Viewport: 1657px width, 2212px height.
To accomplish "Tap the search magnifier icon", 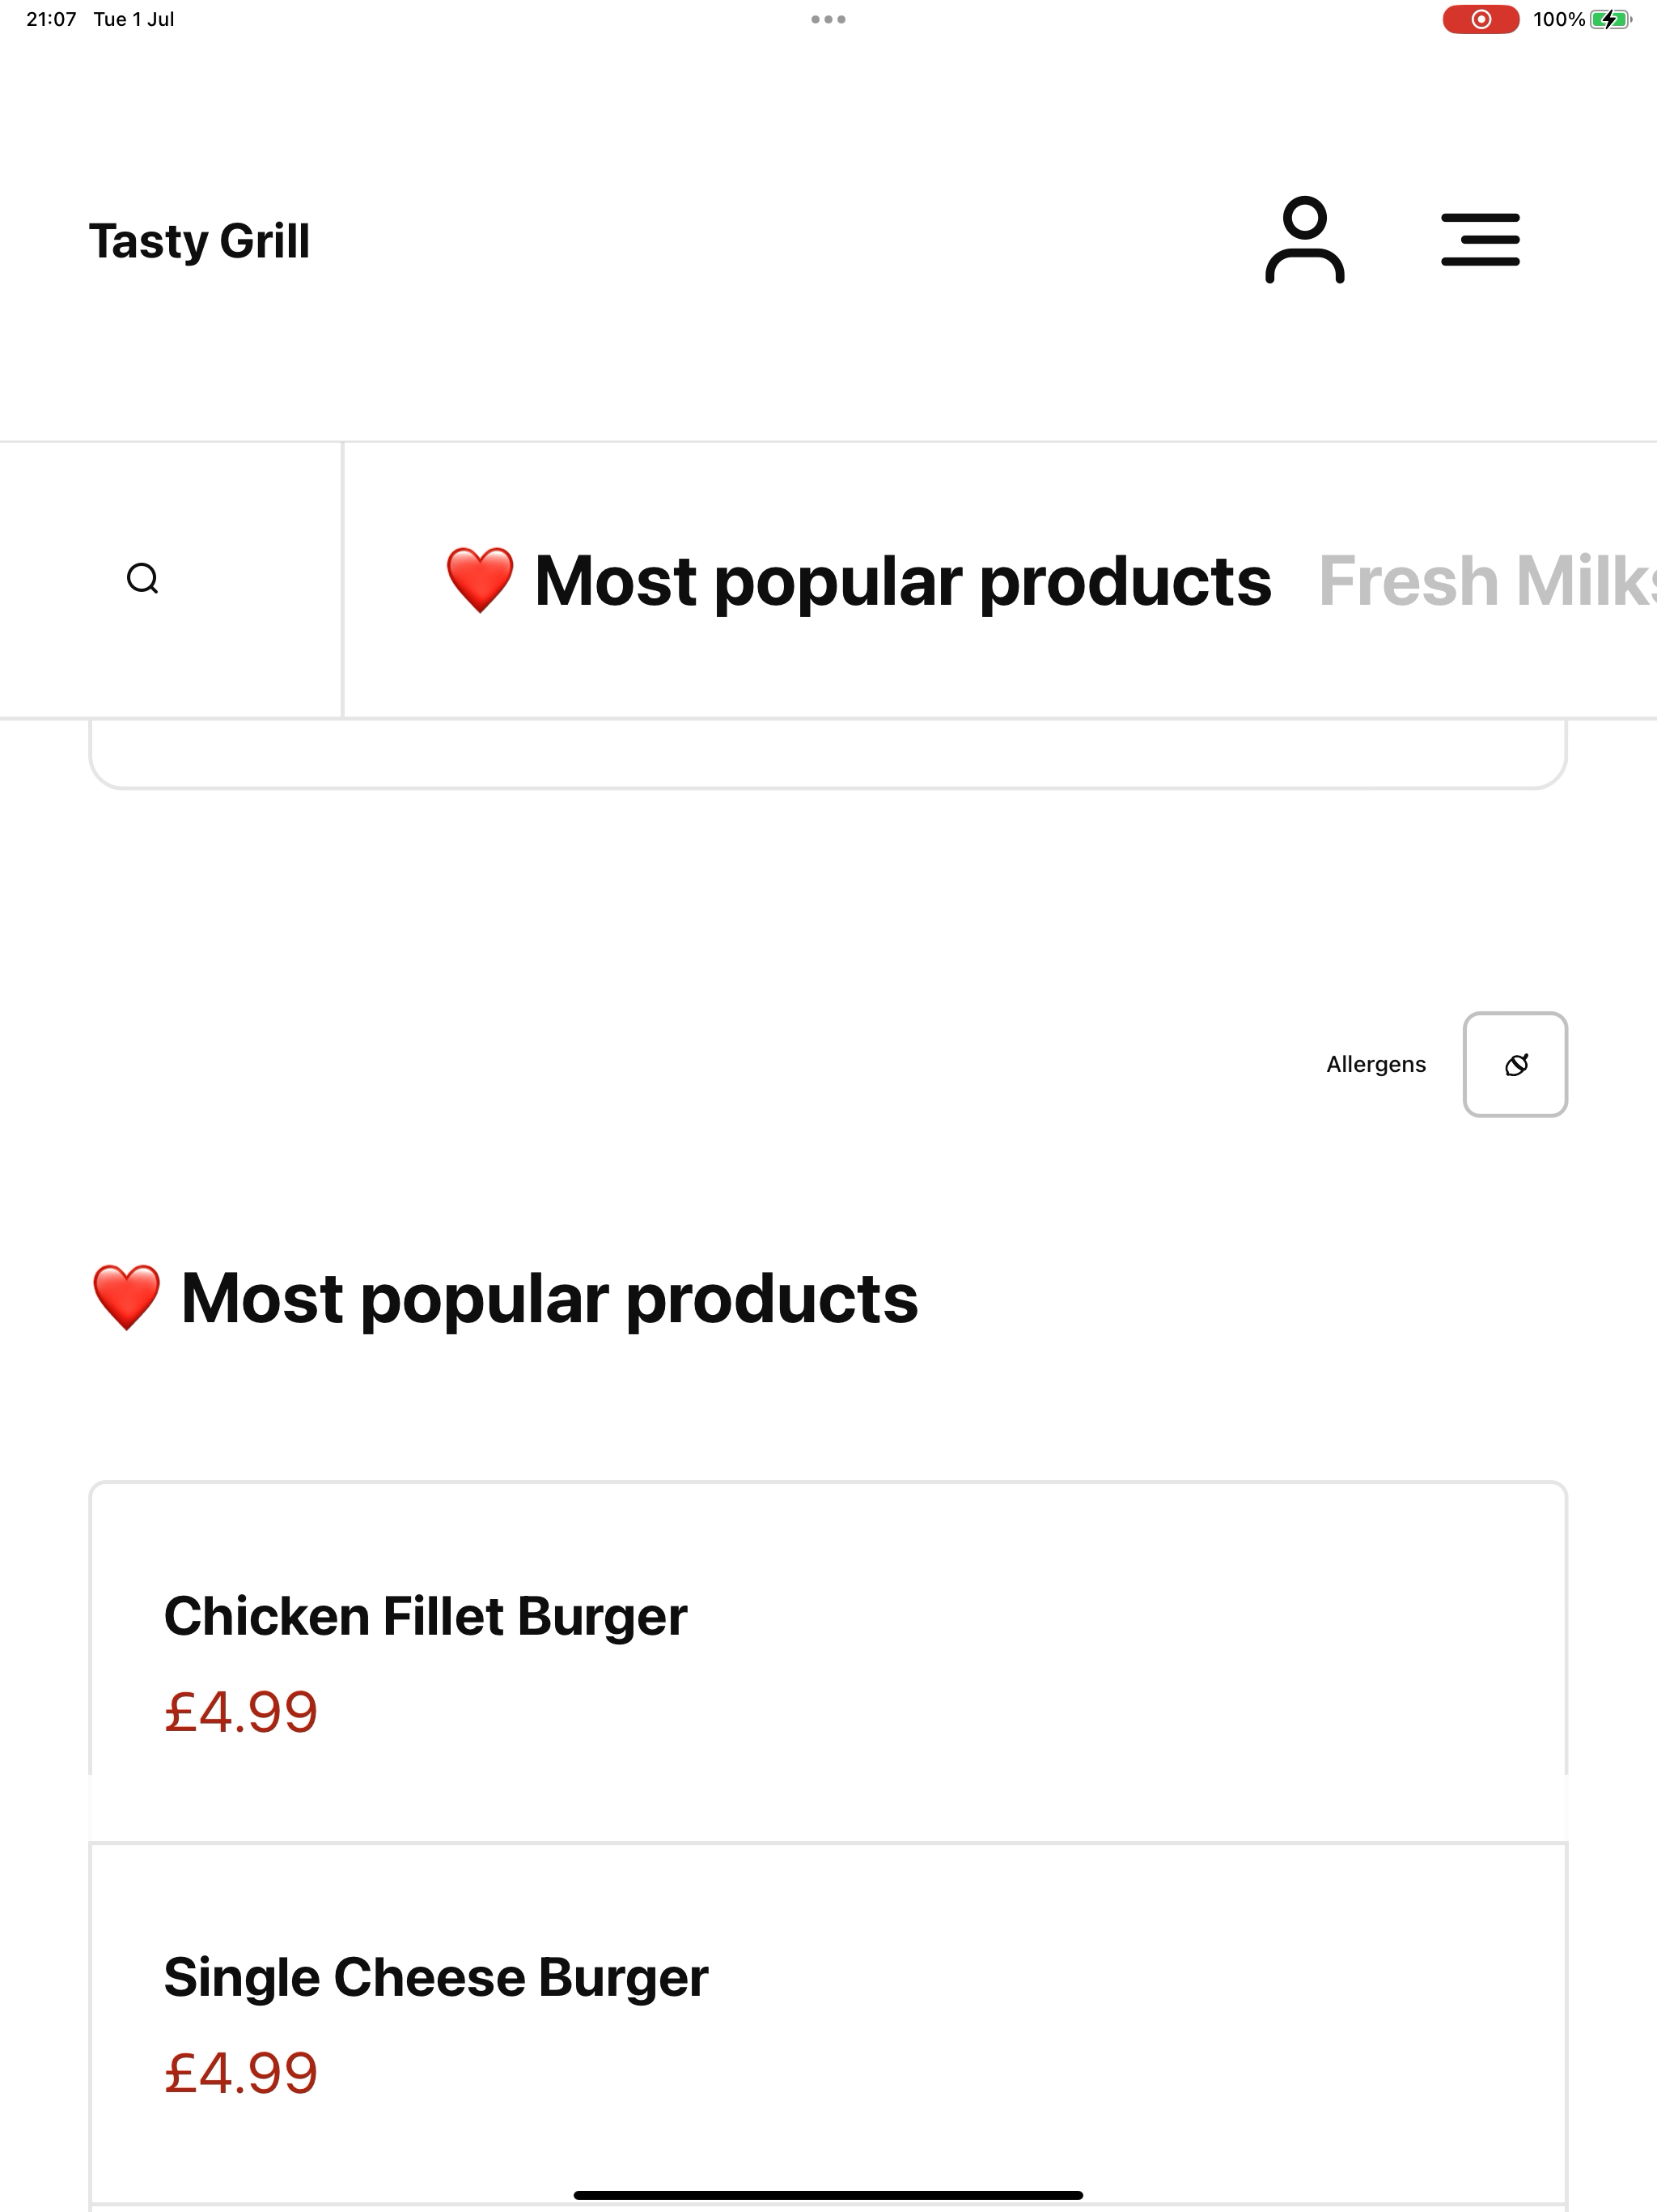I will click(143, 579).
